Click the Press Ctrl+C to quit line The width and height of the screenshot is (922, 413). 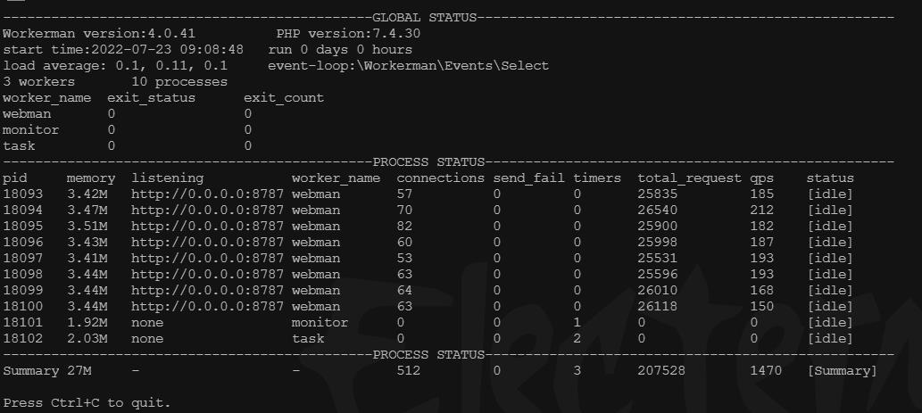tap(87, 403)
